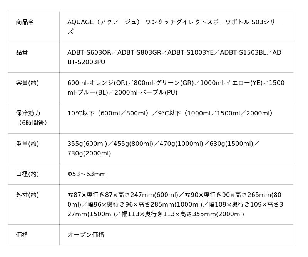
Task: Click the 口径(約) header cell
Action: [33, 174]
